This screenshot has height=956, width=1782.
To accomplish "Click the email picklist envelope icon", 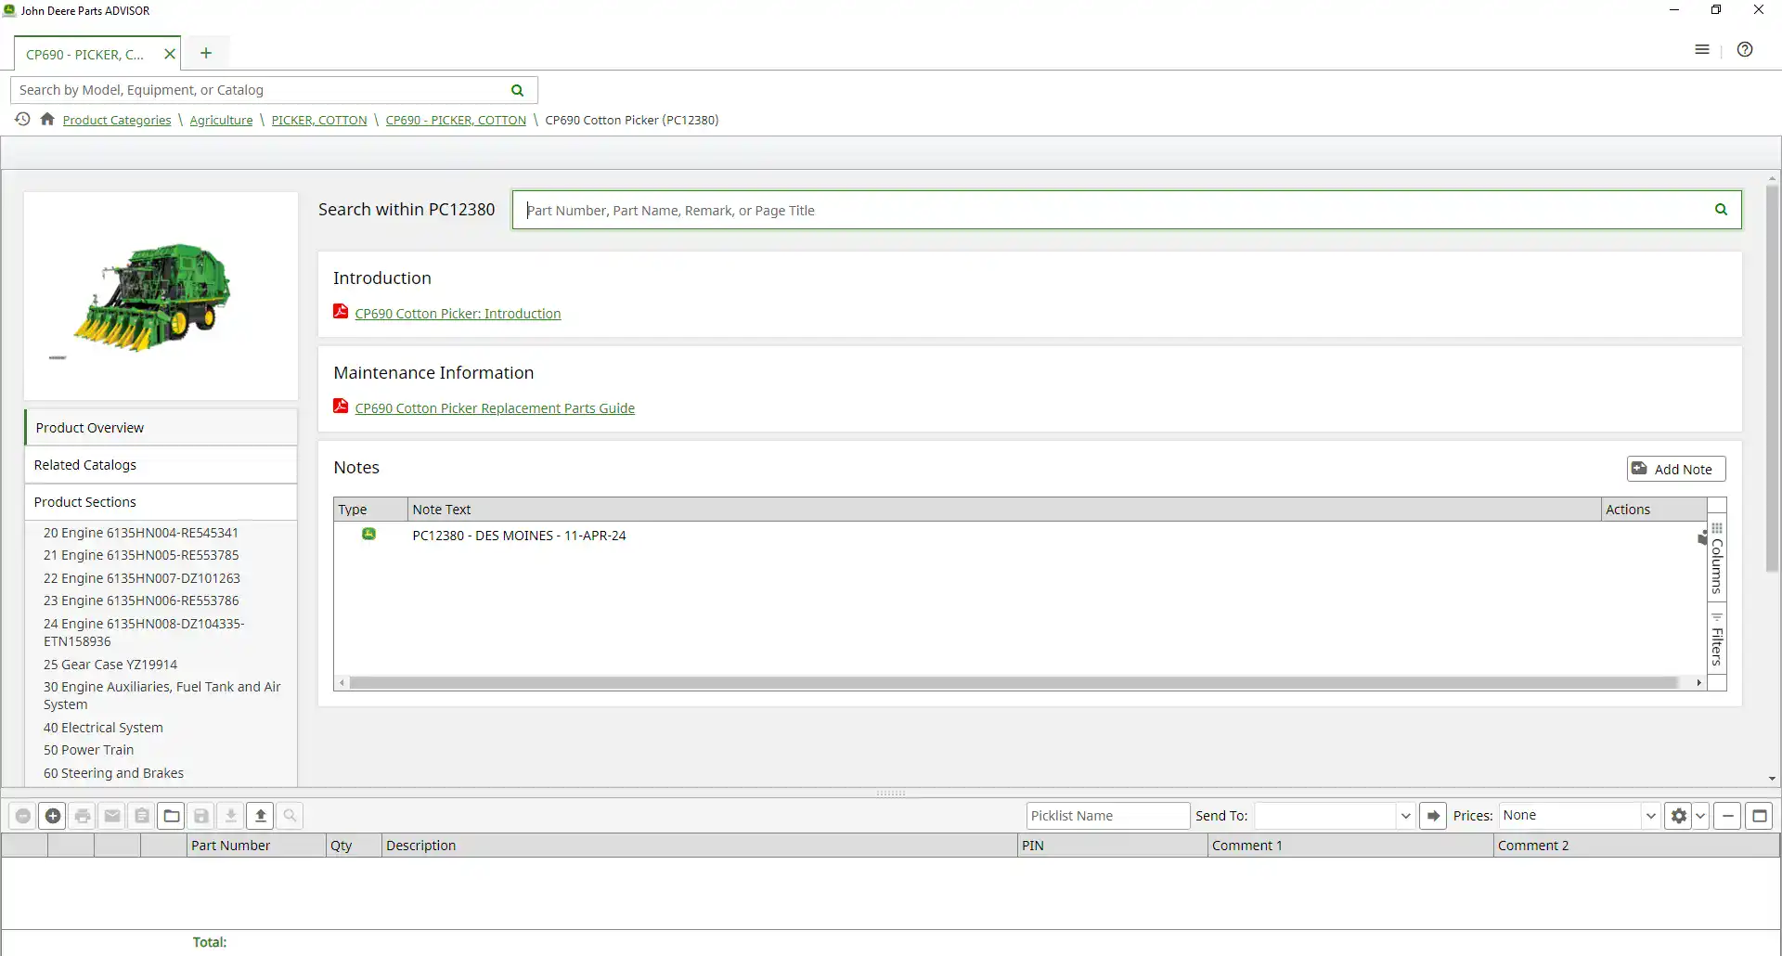I will (x=112, y=816).
